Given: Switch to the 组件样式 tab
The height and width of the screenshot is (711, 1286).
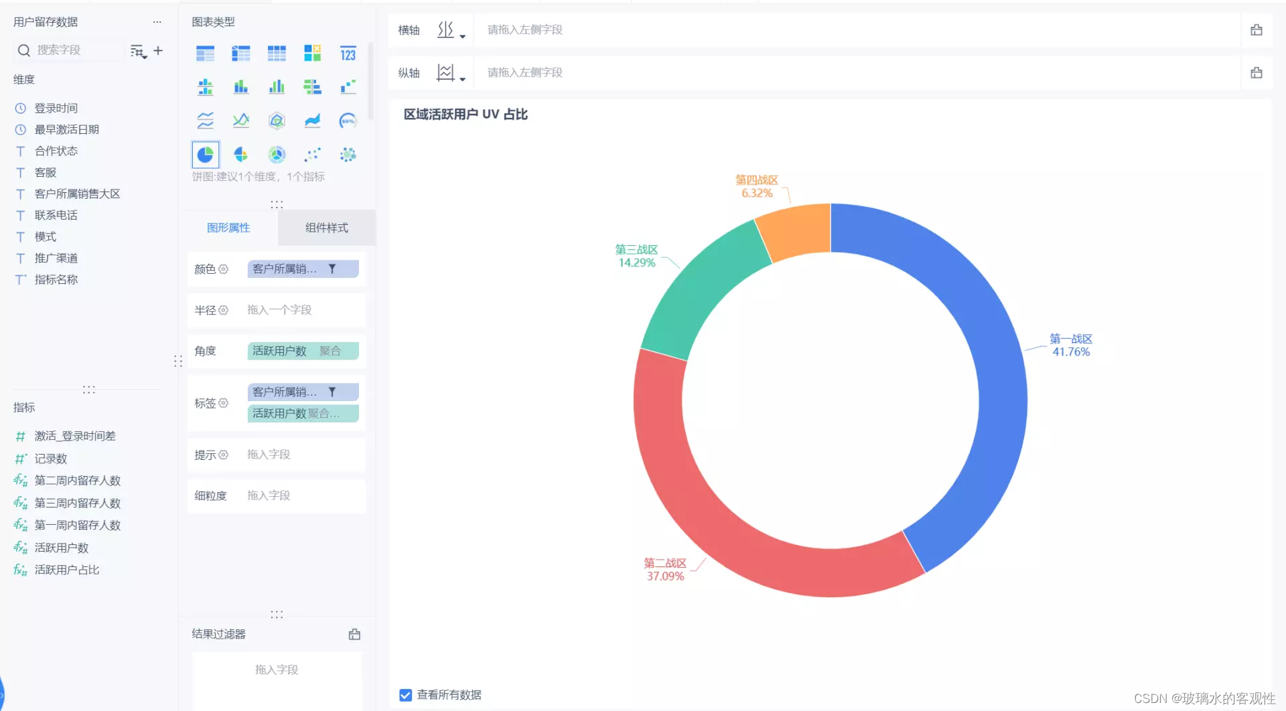Looking at the screenshot, I should tap(327, 228).
